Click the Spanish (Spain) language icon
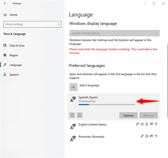This screenshot has width=168, height=158. click(73, 99)
